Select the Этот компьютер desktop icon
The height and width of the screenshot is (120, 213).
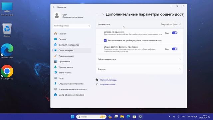[x=7, y=9]
